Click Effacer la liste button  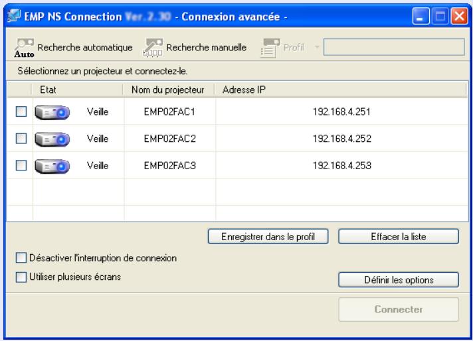pyautogui.click(x=399, y=236)
